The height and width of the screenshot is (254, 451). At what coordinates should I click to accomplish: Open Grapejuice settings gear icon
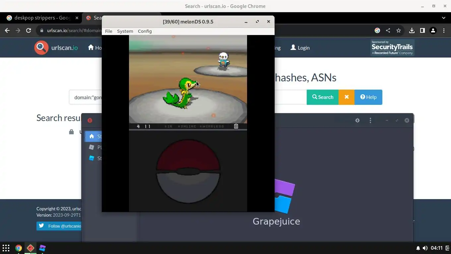click(357, 120)
